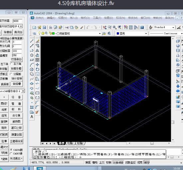
Task: Select the Erase tool icon
Action: click(x=37, y=41)
